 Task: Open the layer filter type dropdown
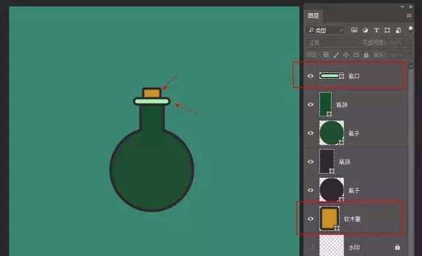pyautogui.click(x=325, y=30)
